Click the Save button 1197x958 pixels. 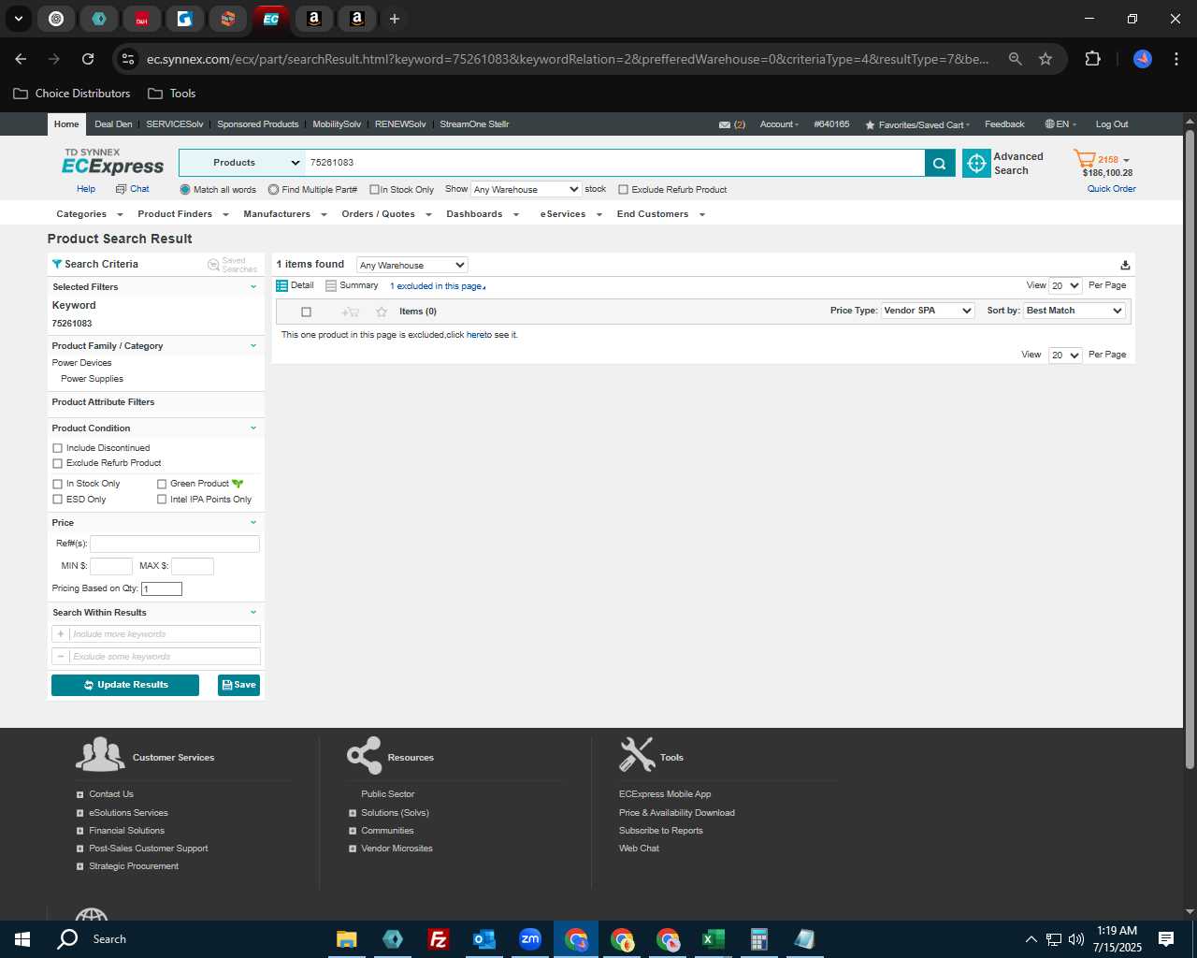(x=238, y=685)
